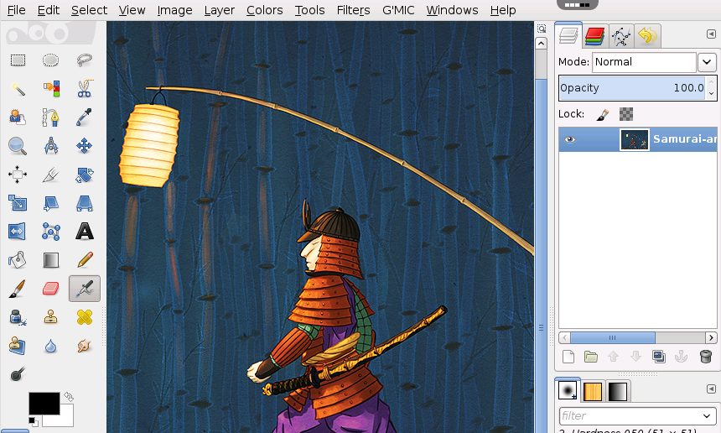The image size is (721, 433).
Task: Create a new layer
Action: [568, 357]
